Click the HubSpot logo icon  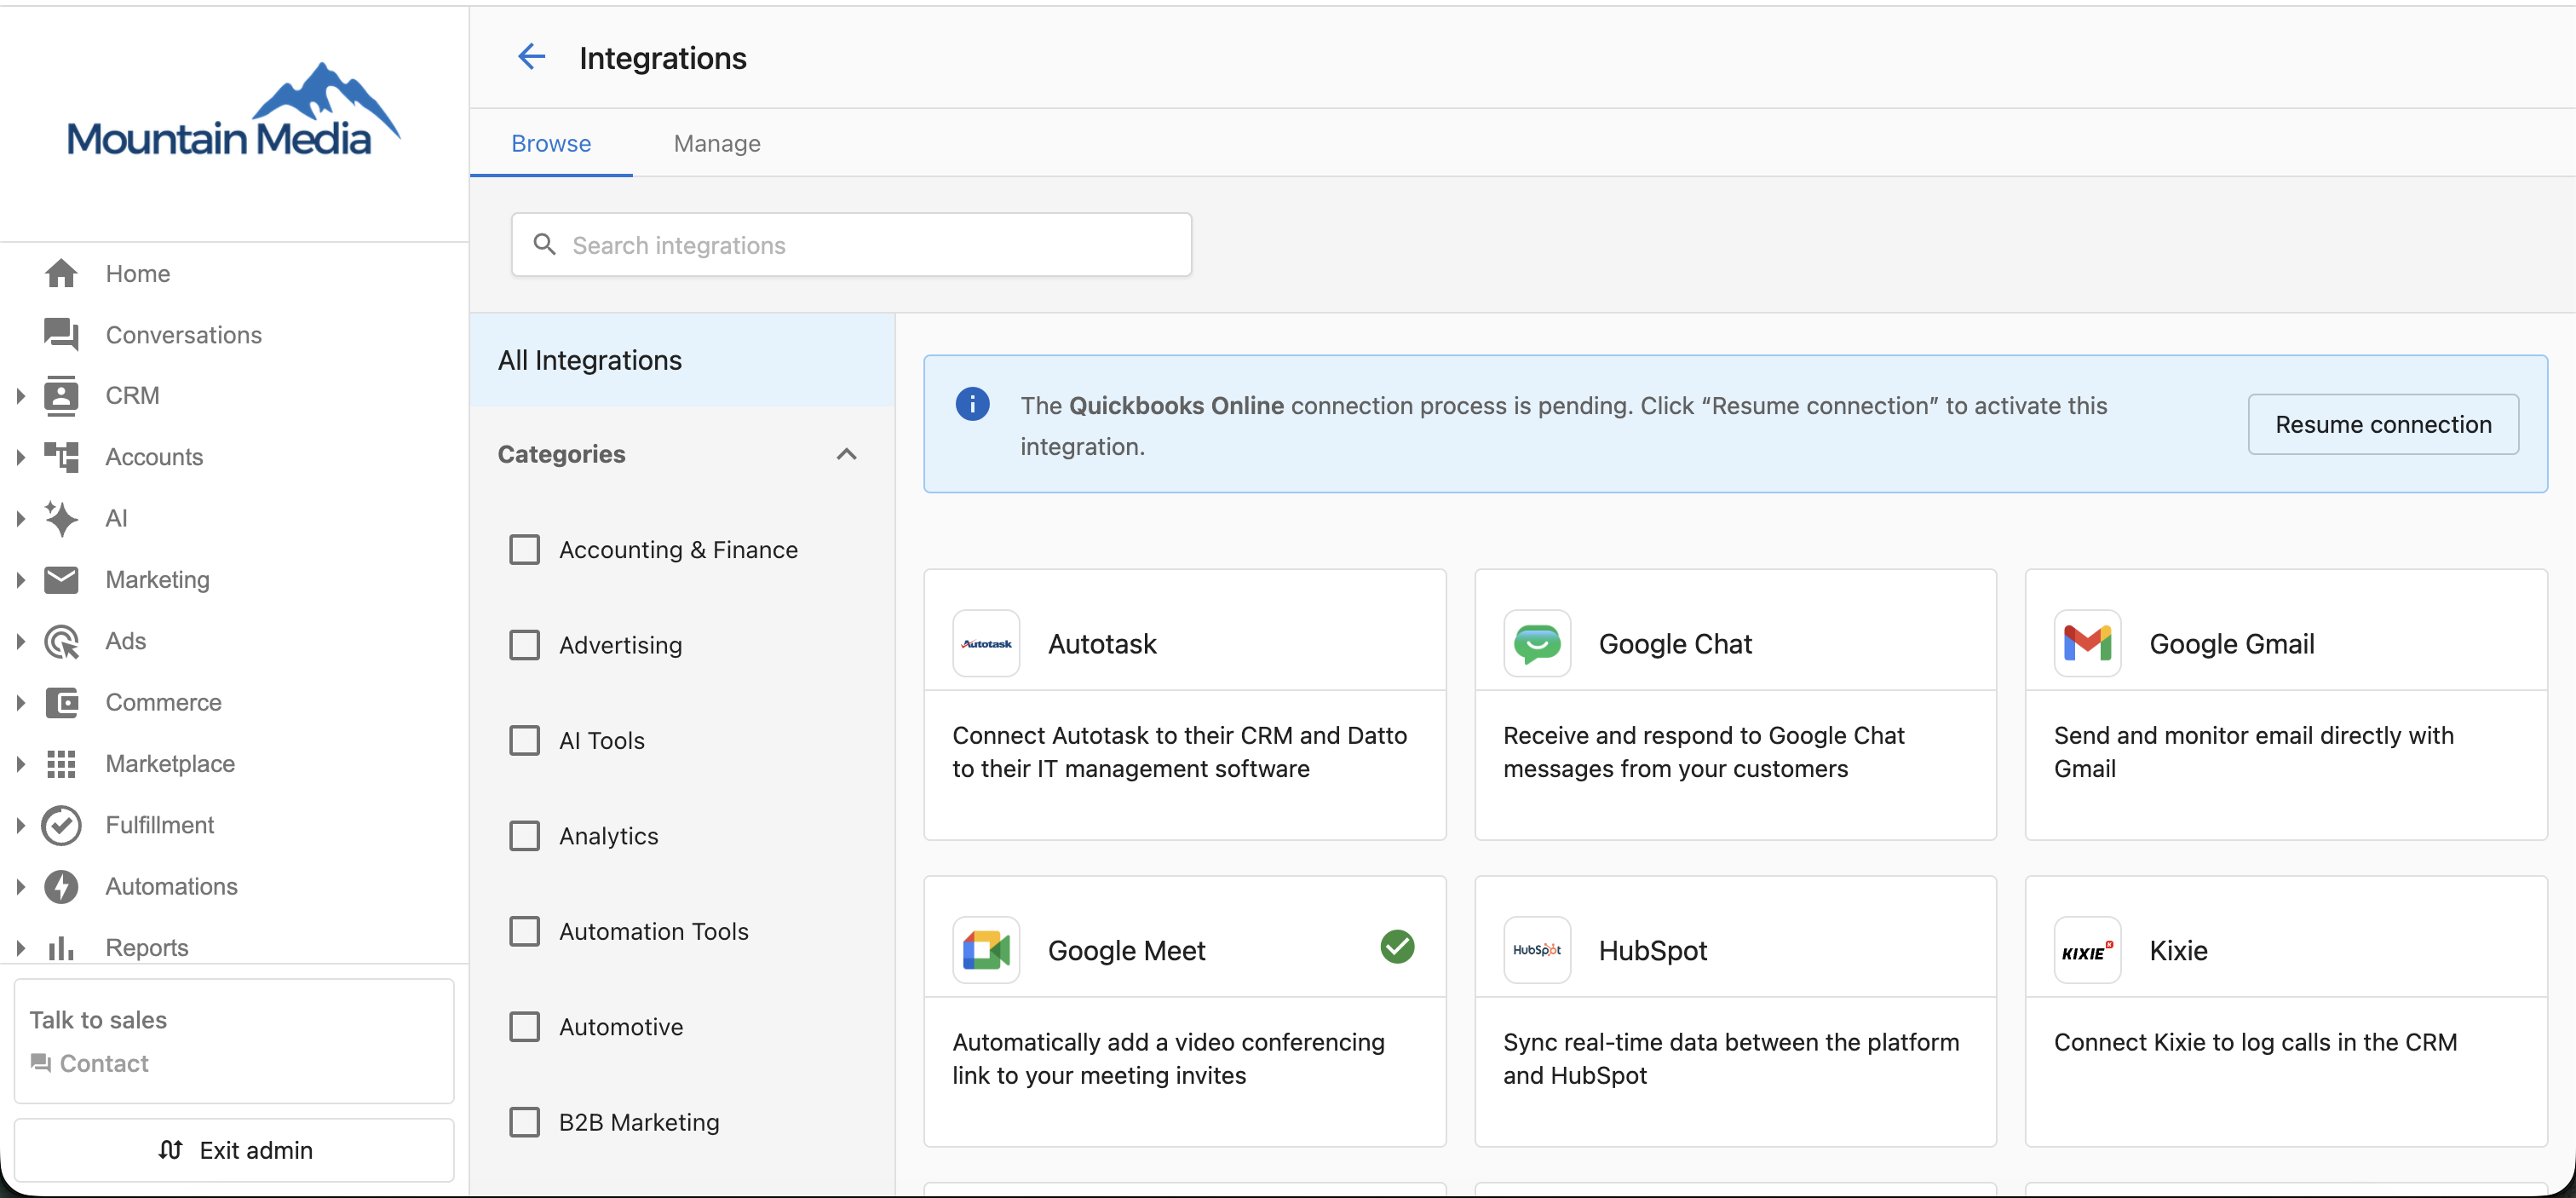[x=1537, y=950]
